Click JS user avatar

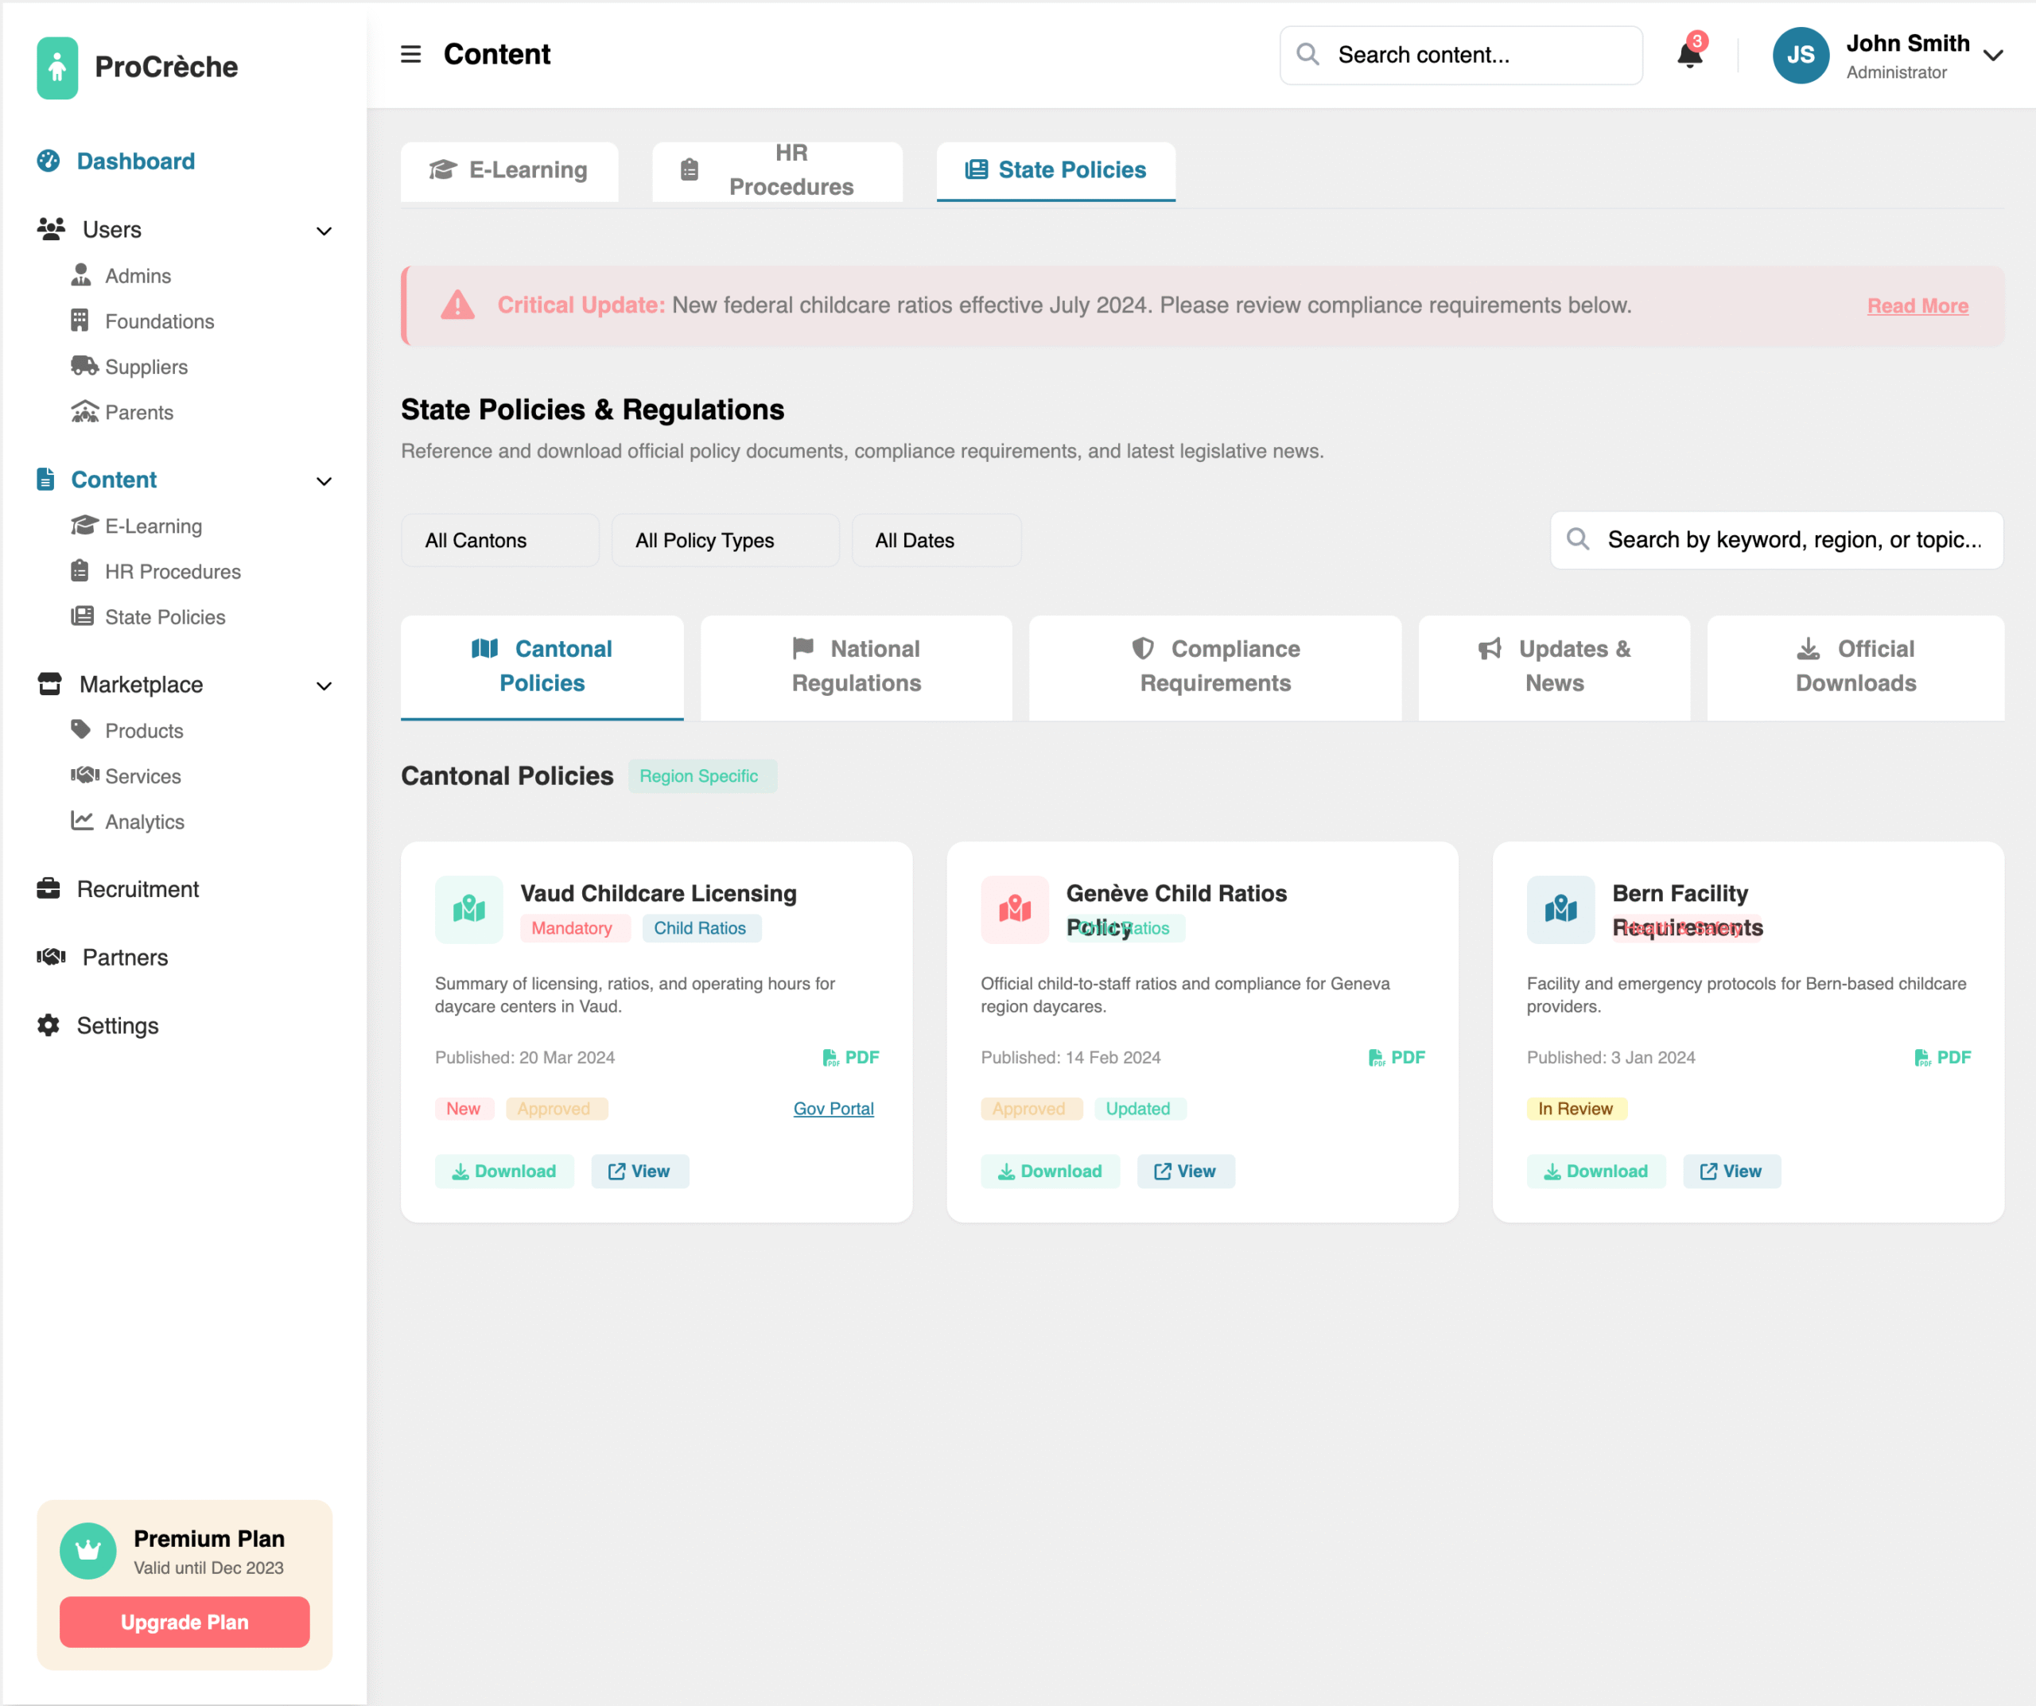[1800, 55]
